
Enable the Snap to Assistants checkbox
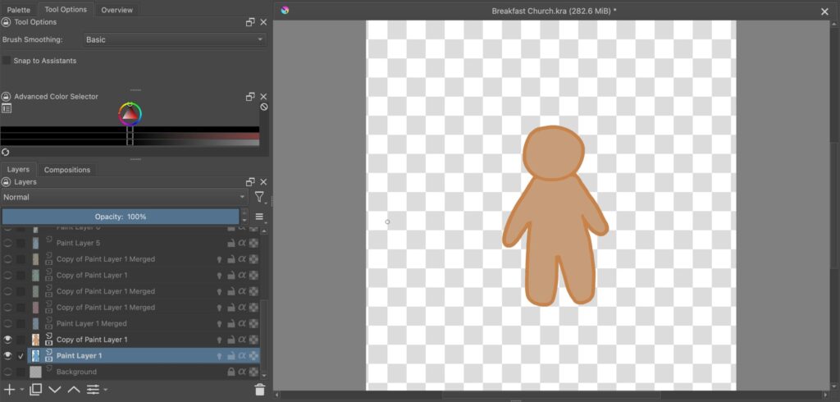coord(7,61)
